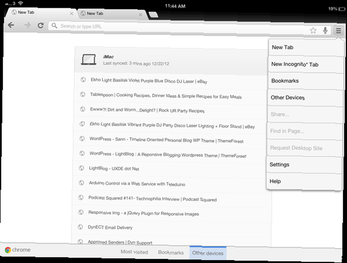Close the second New Tab
Screen dimensions: 347x263
pyautogui.click(x=140, y=15)
